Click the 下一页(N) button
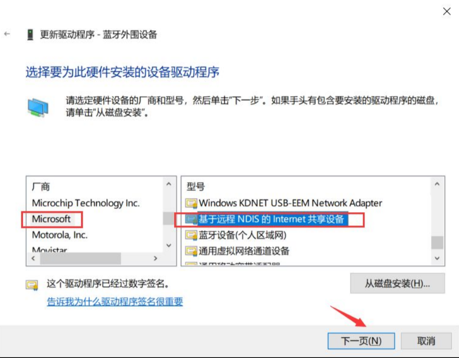This screenshot has height=358, width=459. [x=361, y=341]
